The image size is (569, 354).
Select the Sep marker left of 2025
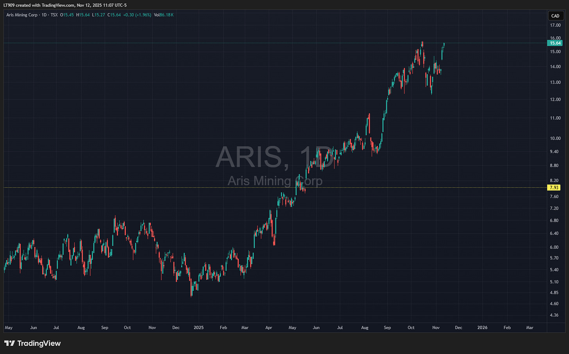105,327
